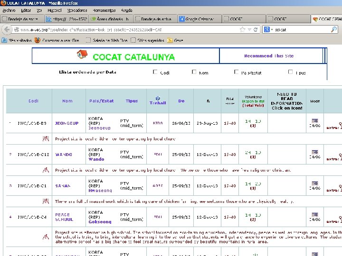Open URL history dropdown arrow

pos(249,29)
